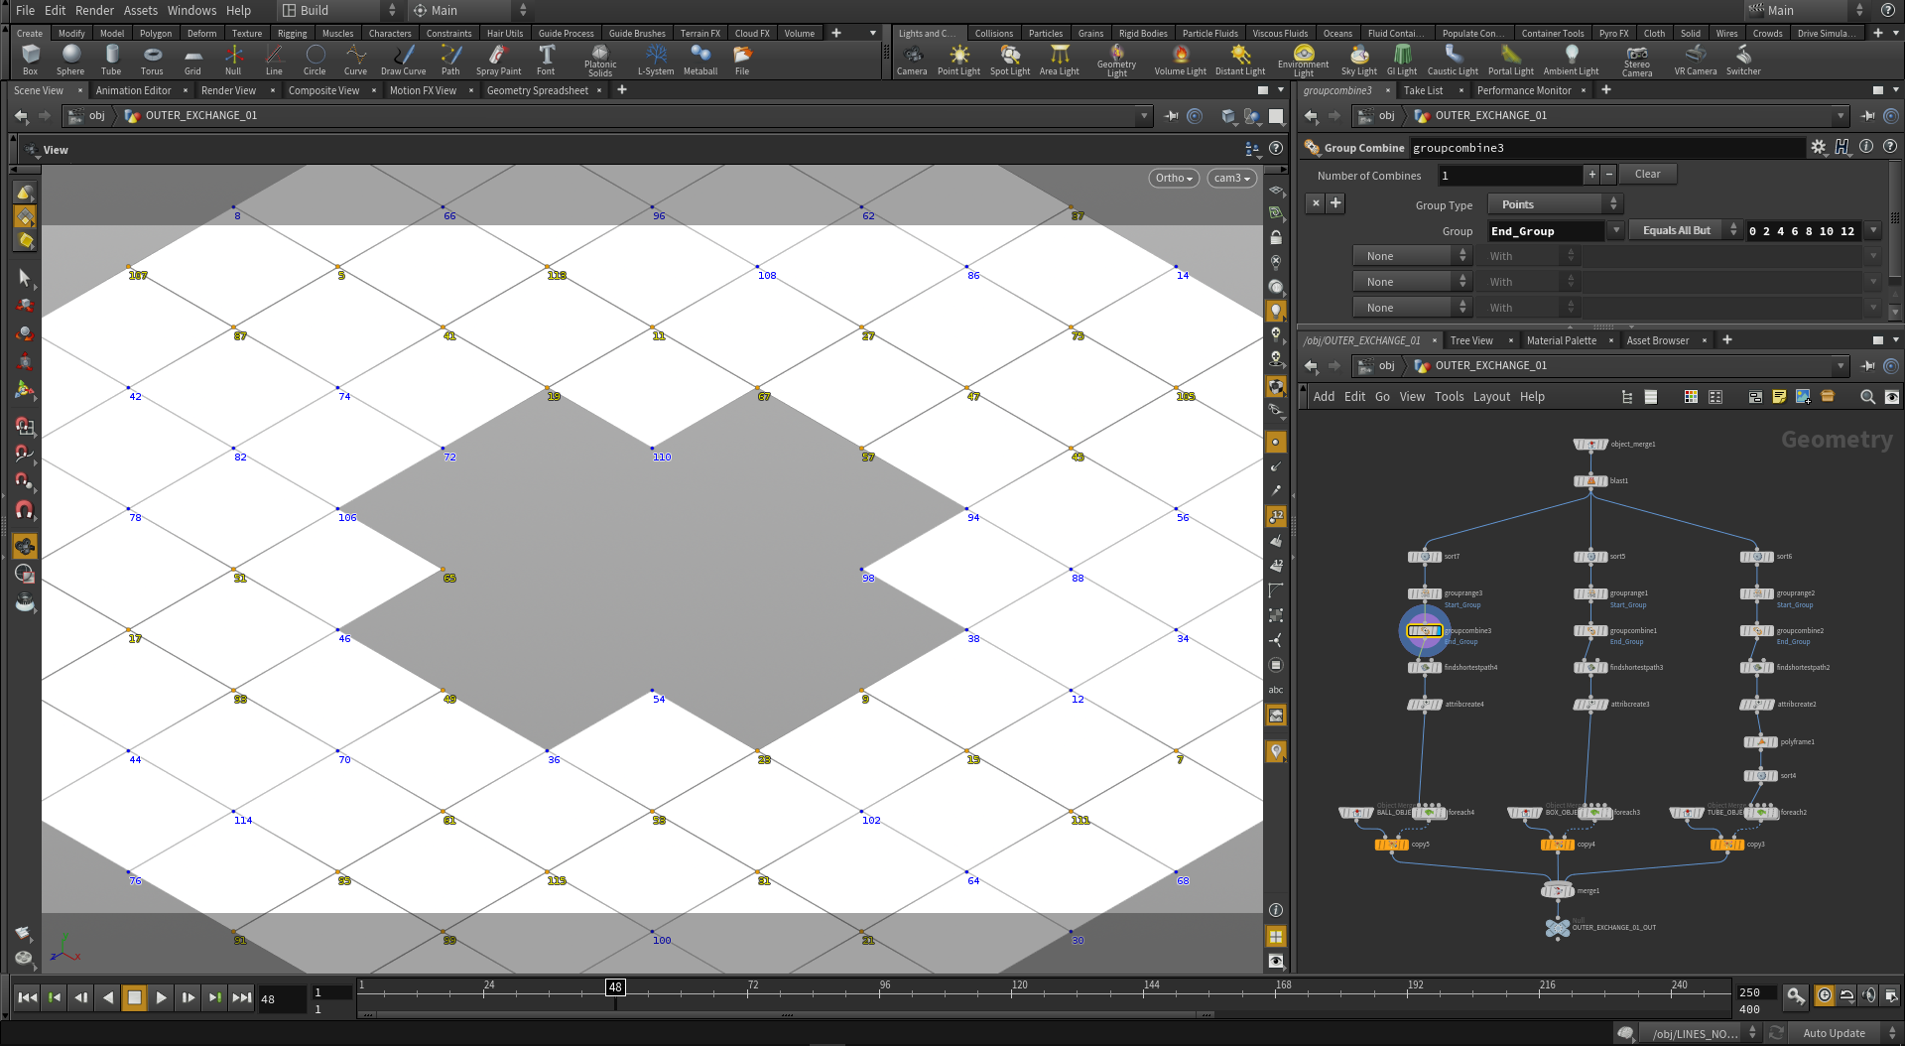Click the Tools menu in network editor
This screenshot has width=1905, height=1046.
pyautogui.click(x=1449, y=397)
